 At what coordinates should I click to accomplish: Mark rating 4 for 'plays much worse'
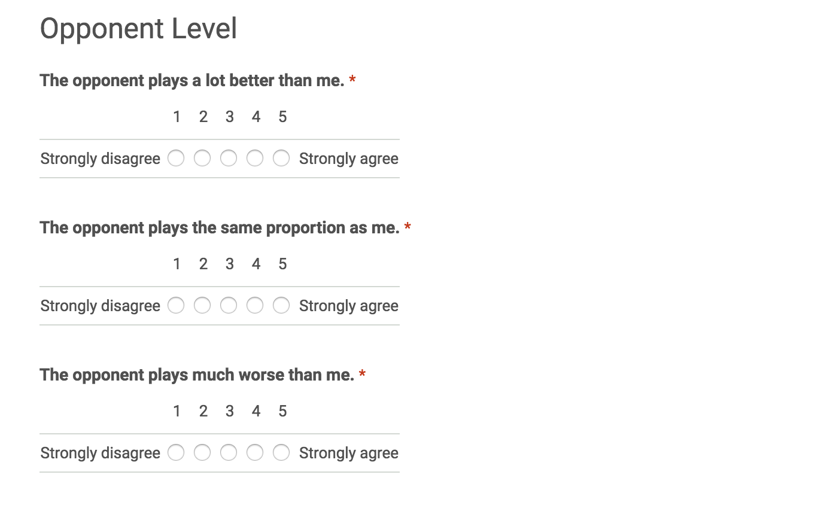click(x=255, y=453)
